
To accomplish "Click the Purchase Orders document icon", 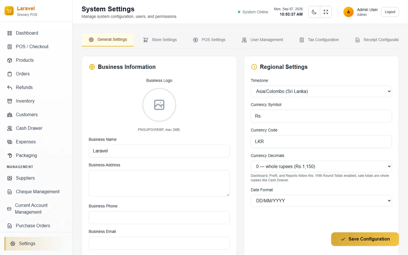I will [10, 226].
